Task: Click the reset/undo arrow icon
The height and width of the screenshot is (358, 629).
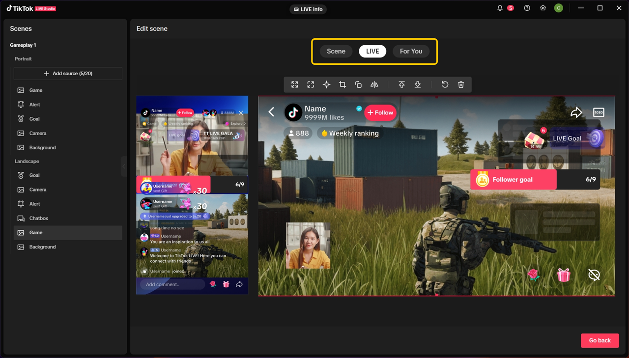Action: (445, 84)
